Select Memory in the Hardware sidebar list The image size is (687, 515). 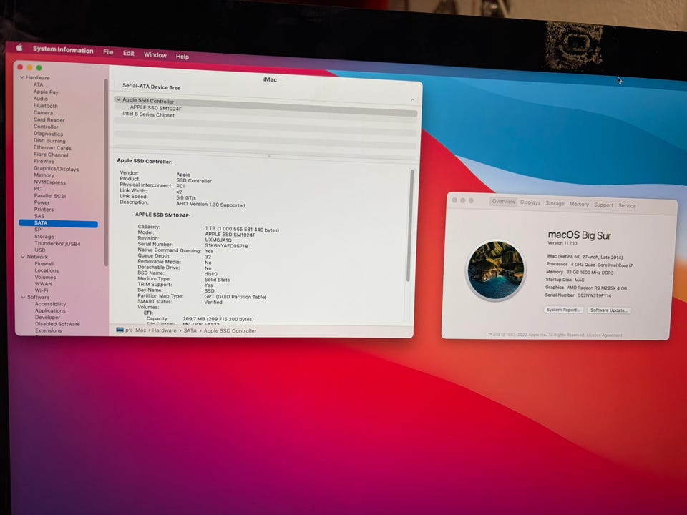click(44, 175)
